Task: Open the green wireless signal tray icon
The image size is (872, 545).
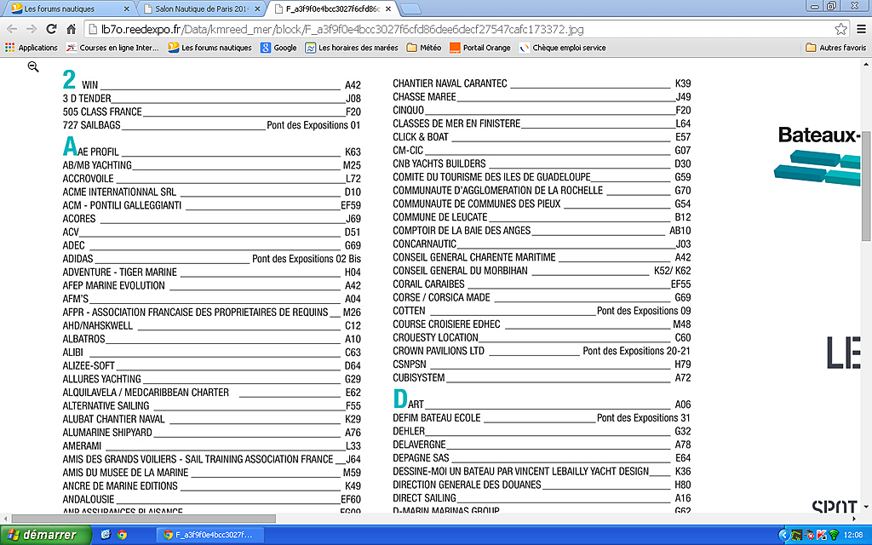Action: (x=834, y=535)
